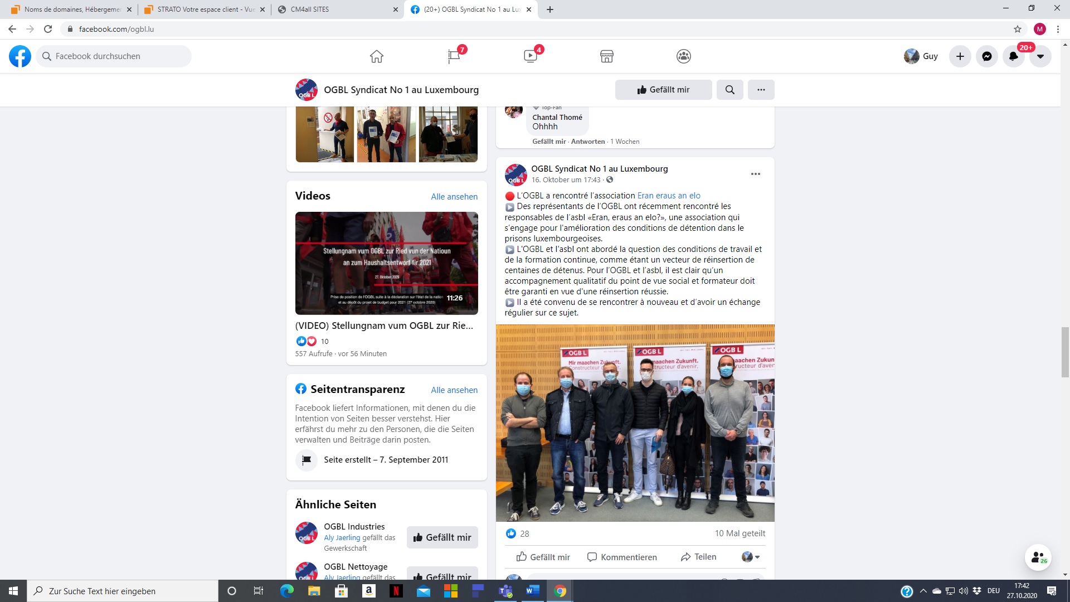Image resolution: width=1070 pixels, height=602 pixels.
Task: Expand the account dropdown arrow
Action: tap(1040, 56)
